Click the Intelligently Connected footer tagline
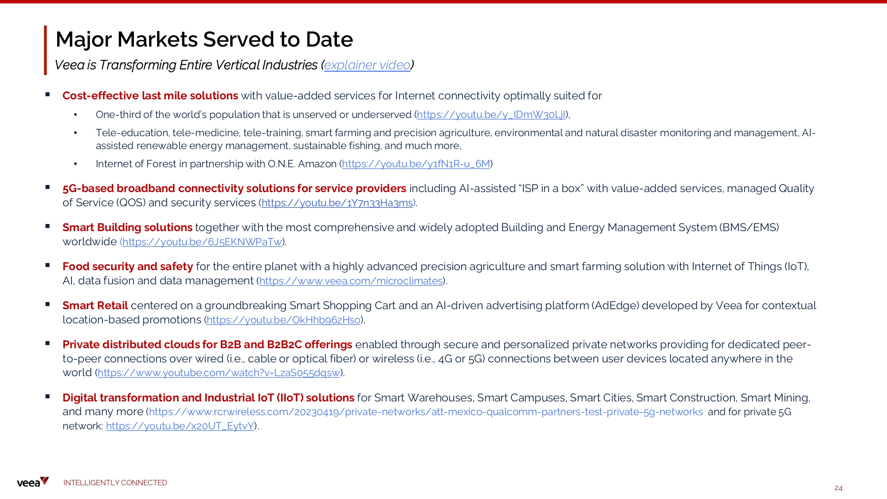 [x=115, y=483]
